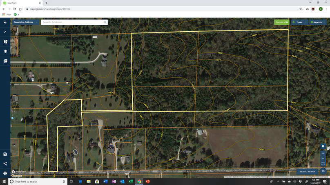
Task: Select the pin marker tool
Action: 5,32
